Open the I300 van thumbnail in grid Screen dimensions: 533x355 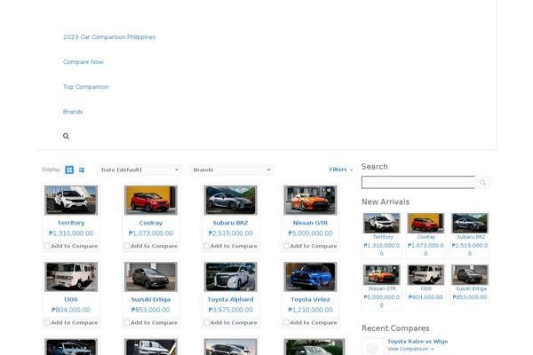pos(71,277)
